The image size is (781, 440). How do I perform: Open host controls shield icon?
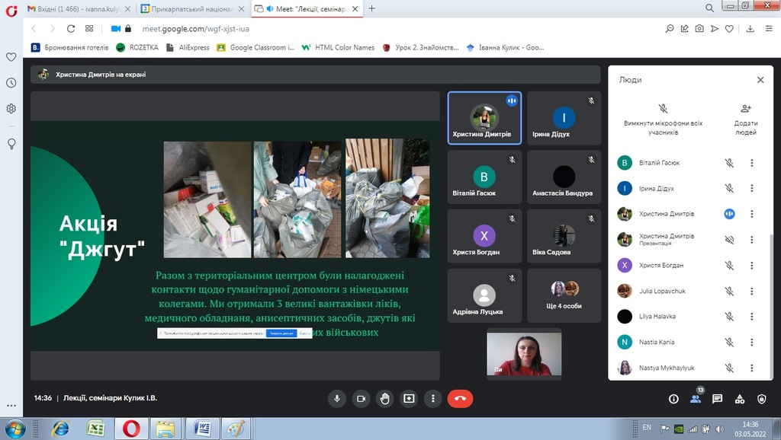click(761, 398)
